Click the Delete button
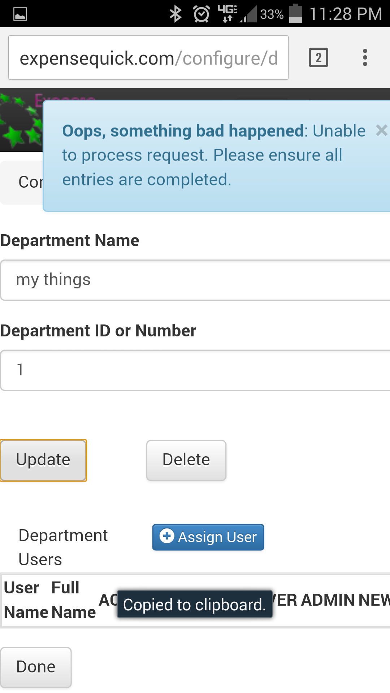 tap(186, 460)
